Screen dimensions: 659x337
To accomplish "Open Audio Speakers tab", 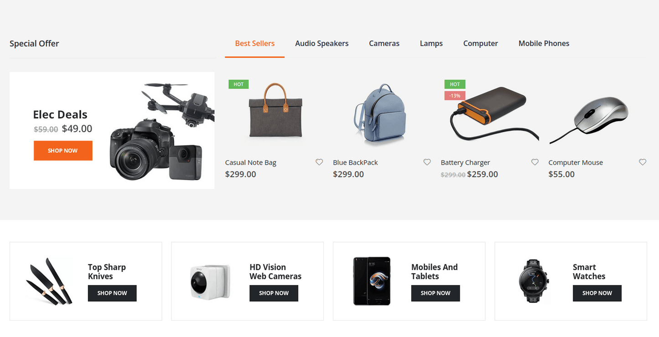I will [322, 44].
